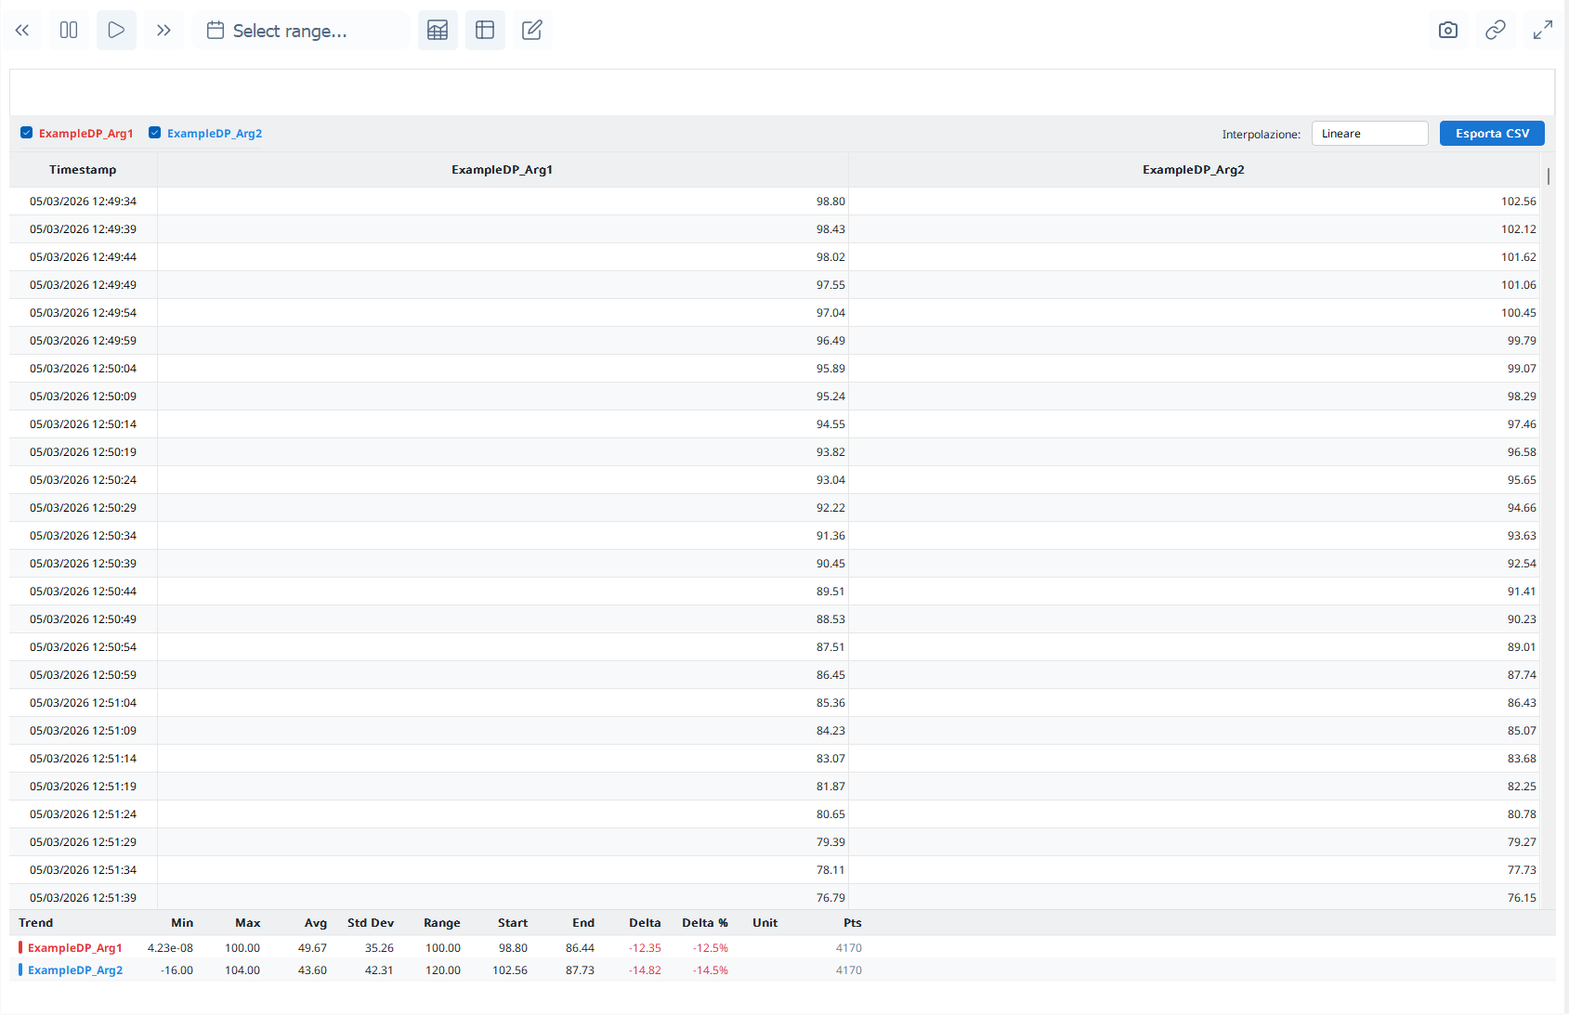
Task: Uncheck the ExampleDP_Arg2 checkbox
Action: click(x=155, y=133)
